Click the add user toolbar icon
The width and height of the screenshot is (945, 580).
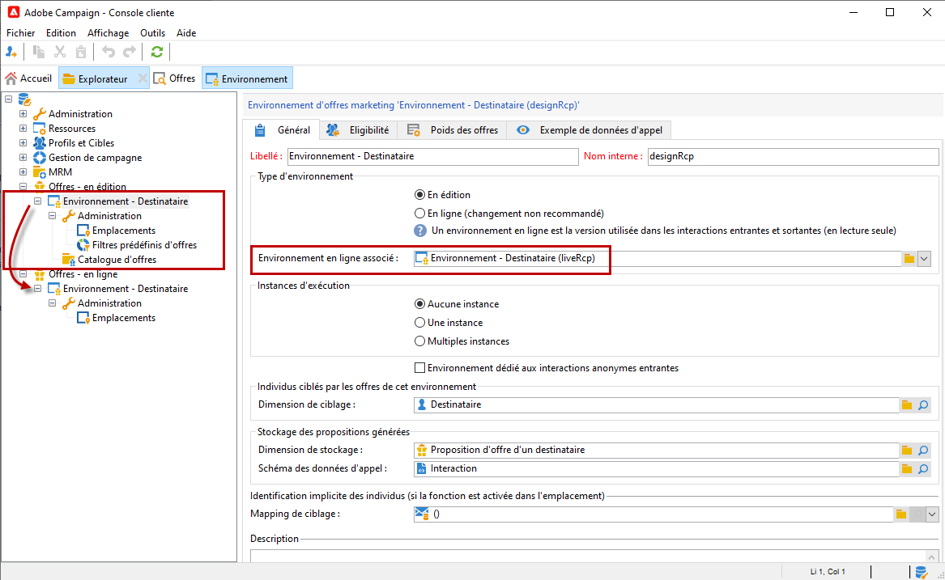[x=11, y=53]
